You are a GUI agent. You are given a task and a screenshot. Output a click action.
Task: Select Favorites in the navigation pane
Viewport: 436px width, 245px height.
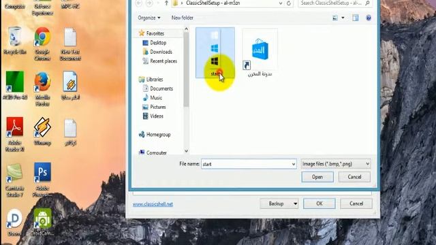(x=151, y=33)
